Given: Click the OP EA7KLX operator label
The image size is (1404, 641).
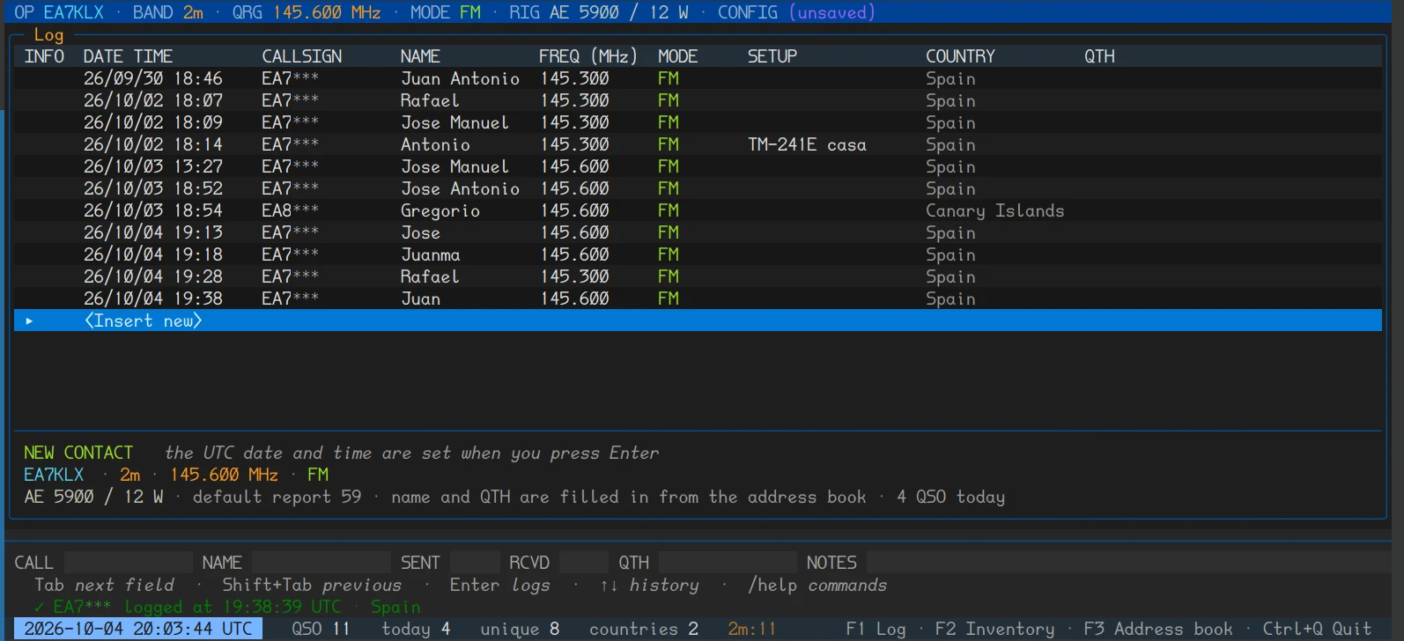Looking at the screenshot, I should click(x=59, y=12).
